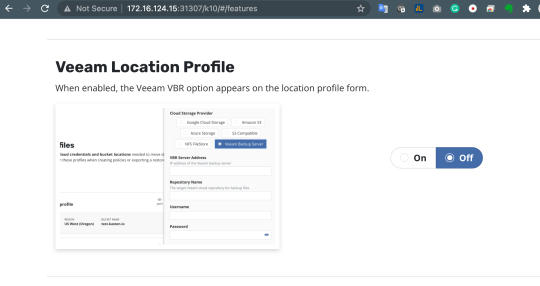This screenshot has height=286, width=540.
Task: Click the 'Cloud Storage Provider' label
Action: [191, 113]
